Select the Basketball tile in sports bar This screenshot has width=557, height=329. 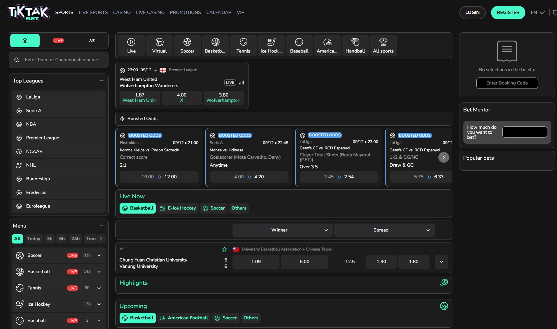(x=215, y=46)
